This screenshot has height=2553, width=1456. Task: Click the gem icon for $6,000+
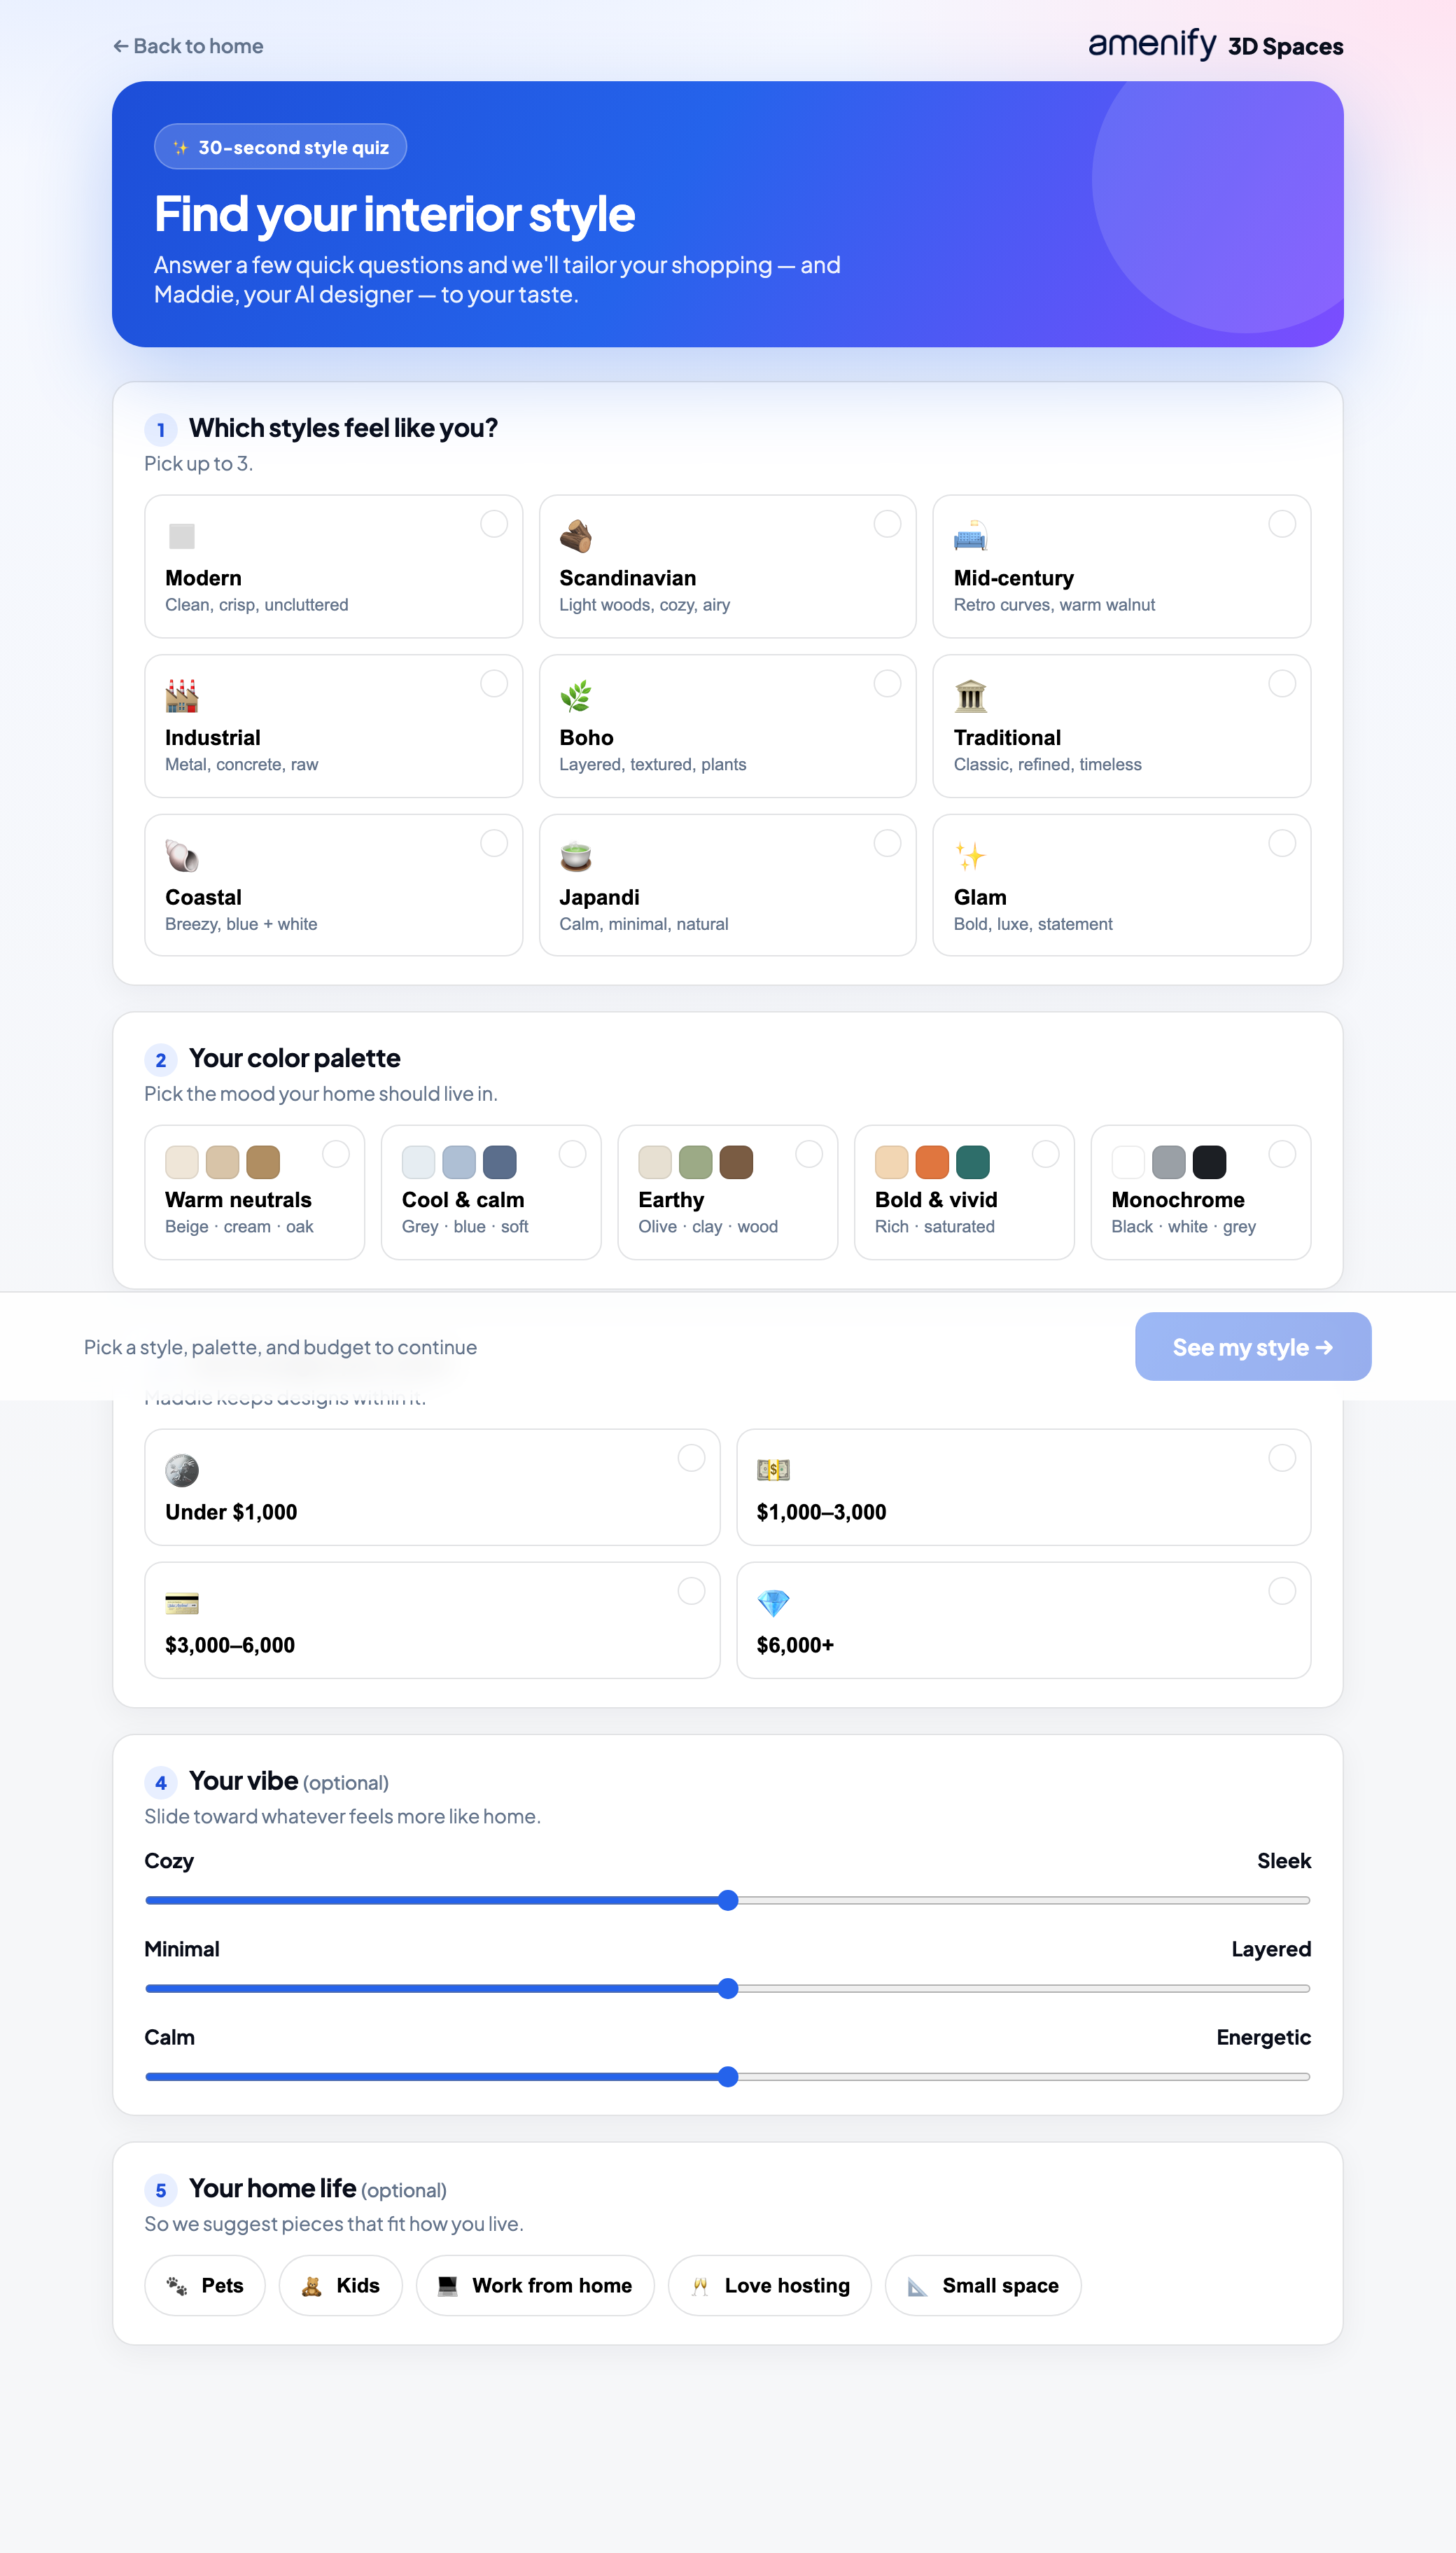[x=773, y=1603]
